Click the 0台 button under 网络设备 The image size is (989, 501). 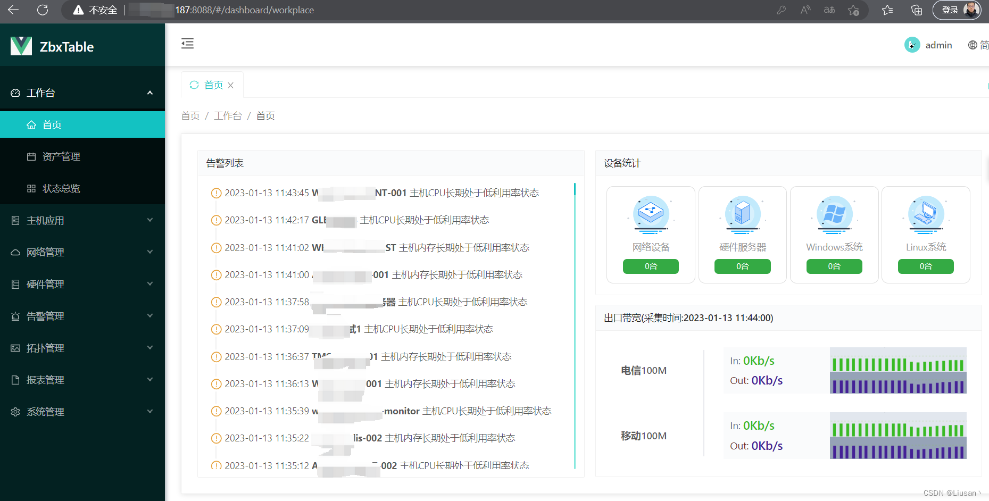(650, 266)
